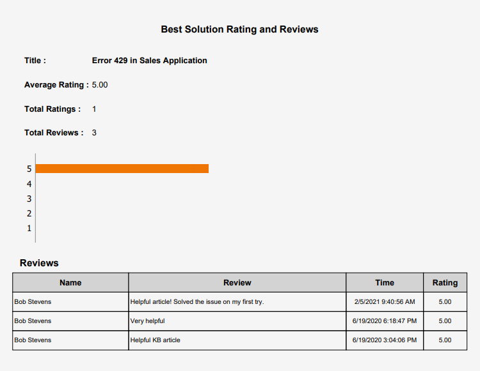Click the timestamp 2/5/2021 9:40:56 AM
The width and height of the screenshot is (480, 371).
385,302
